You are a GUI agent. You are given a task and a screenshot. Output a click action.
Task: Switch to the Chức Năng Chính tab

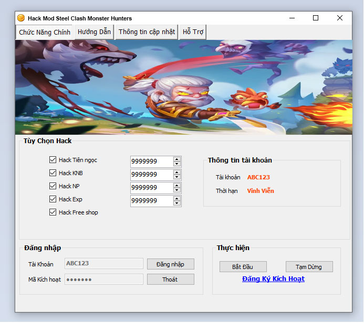45,32
